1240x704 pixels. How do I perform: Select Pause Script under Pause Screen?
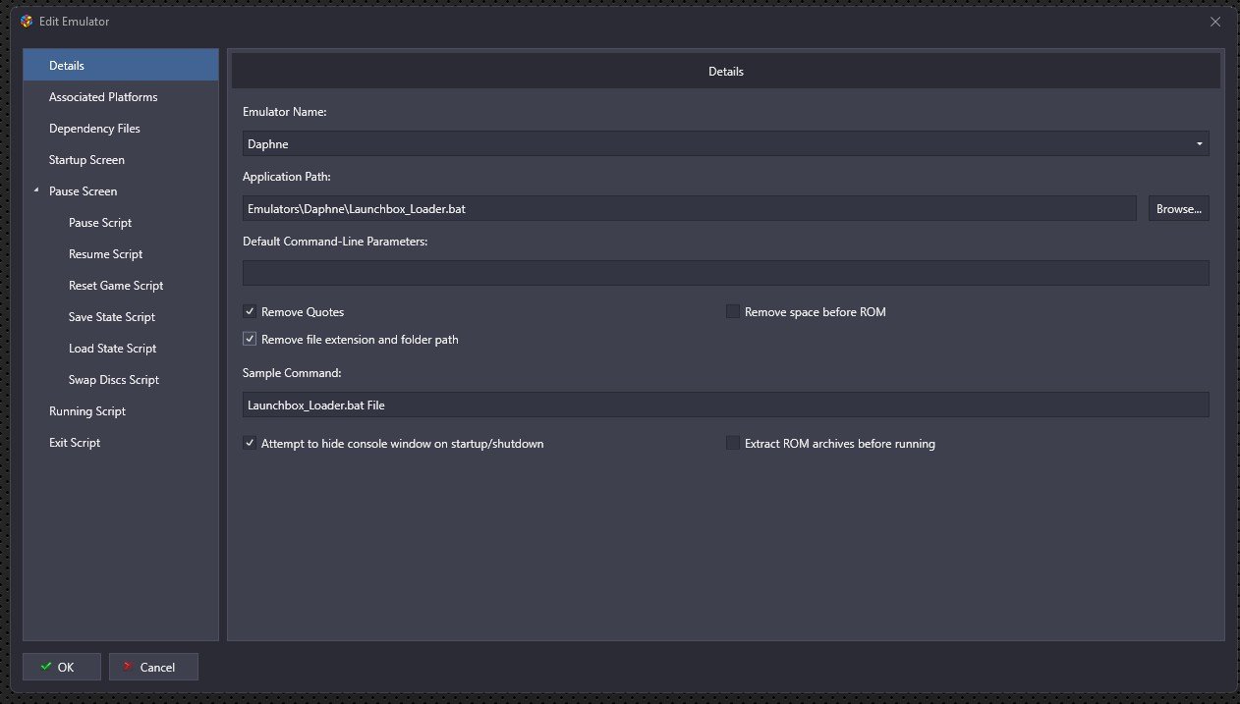100,223
